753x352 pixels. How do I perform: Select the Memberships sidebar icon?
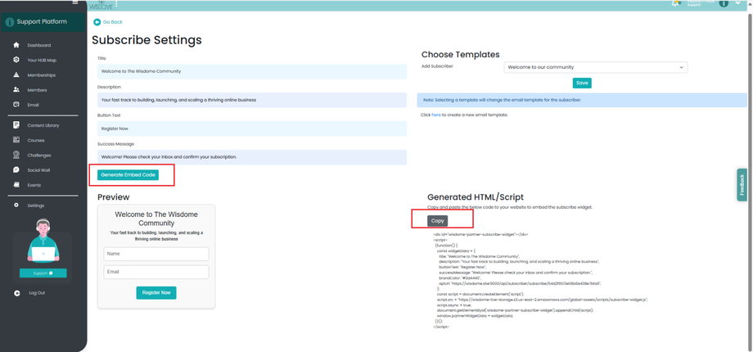pos(16,75)
